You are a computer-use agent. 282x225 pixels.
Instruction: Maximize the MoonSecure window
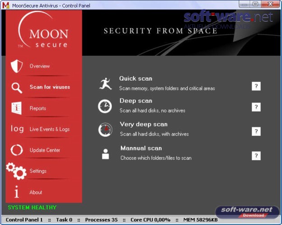click(255, 4)
